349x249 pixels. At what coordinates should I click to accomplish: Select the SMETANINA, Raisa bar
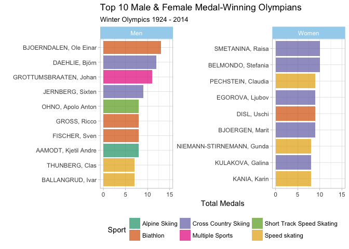point(298,48)
